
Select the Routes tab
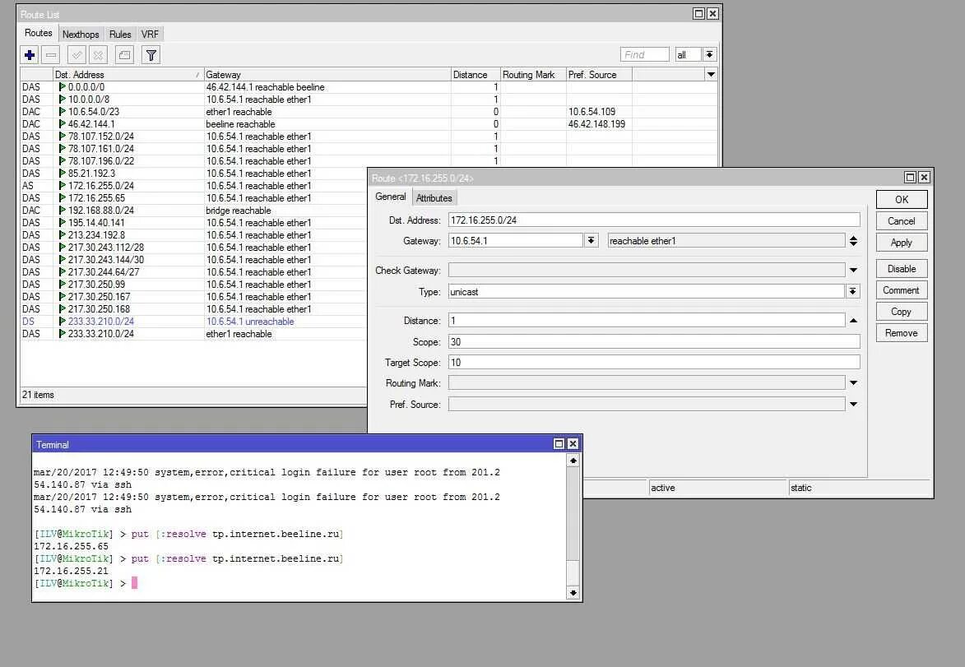tap(38, 33)
